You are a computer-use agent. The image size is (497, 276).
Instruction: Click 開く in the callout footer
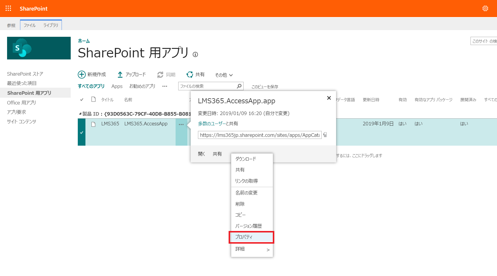pos(202,154)
